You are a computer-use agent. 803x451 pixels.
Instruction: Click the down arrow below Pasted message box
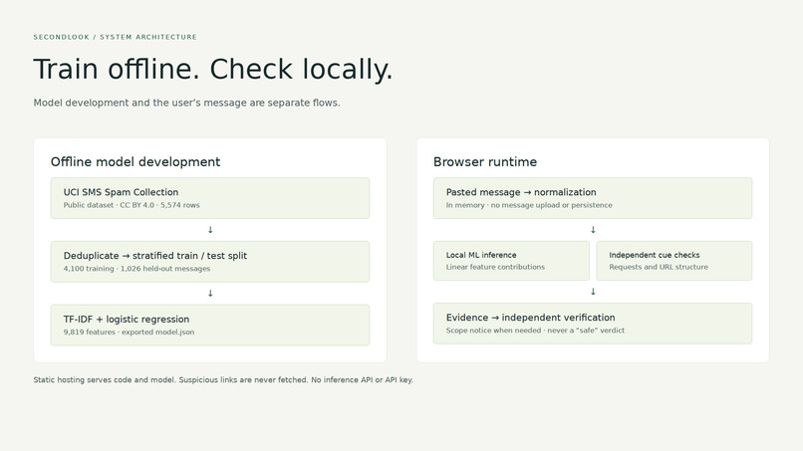pos(593,230)
